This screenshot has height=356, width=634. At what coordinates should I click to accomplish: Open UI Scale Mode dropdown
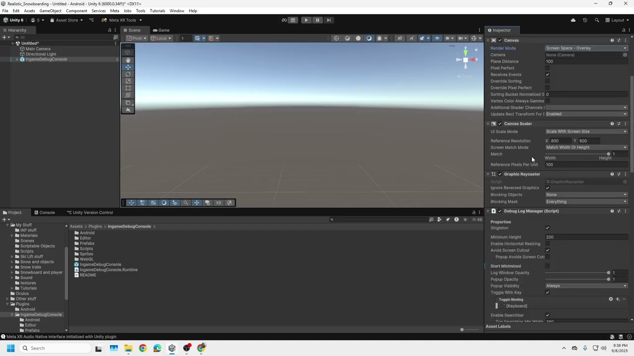click(x=586, y=132)
